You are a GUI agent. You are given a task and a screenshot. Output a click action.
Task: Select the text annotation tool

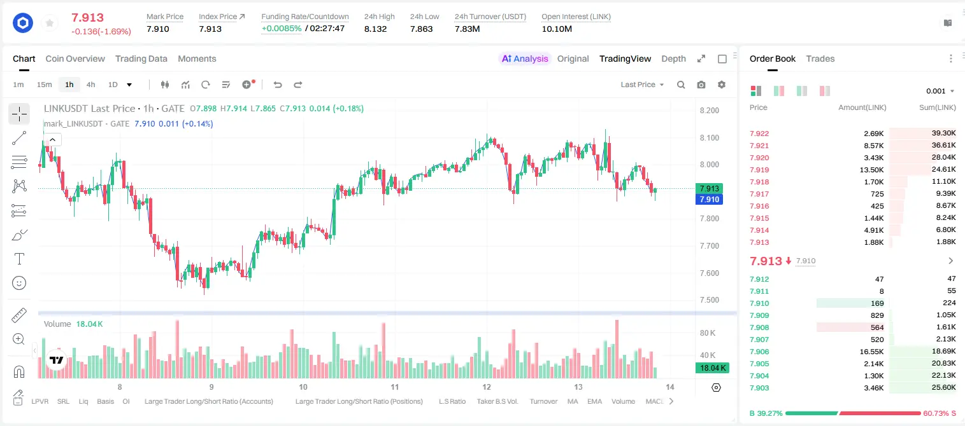point(19,259)
